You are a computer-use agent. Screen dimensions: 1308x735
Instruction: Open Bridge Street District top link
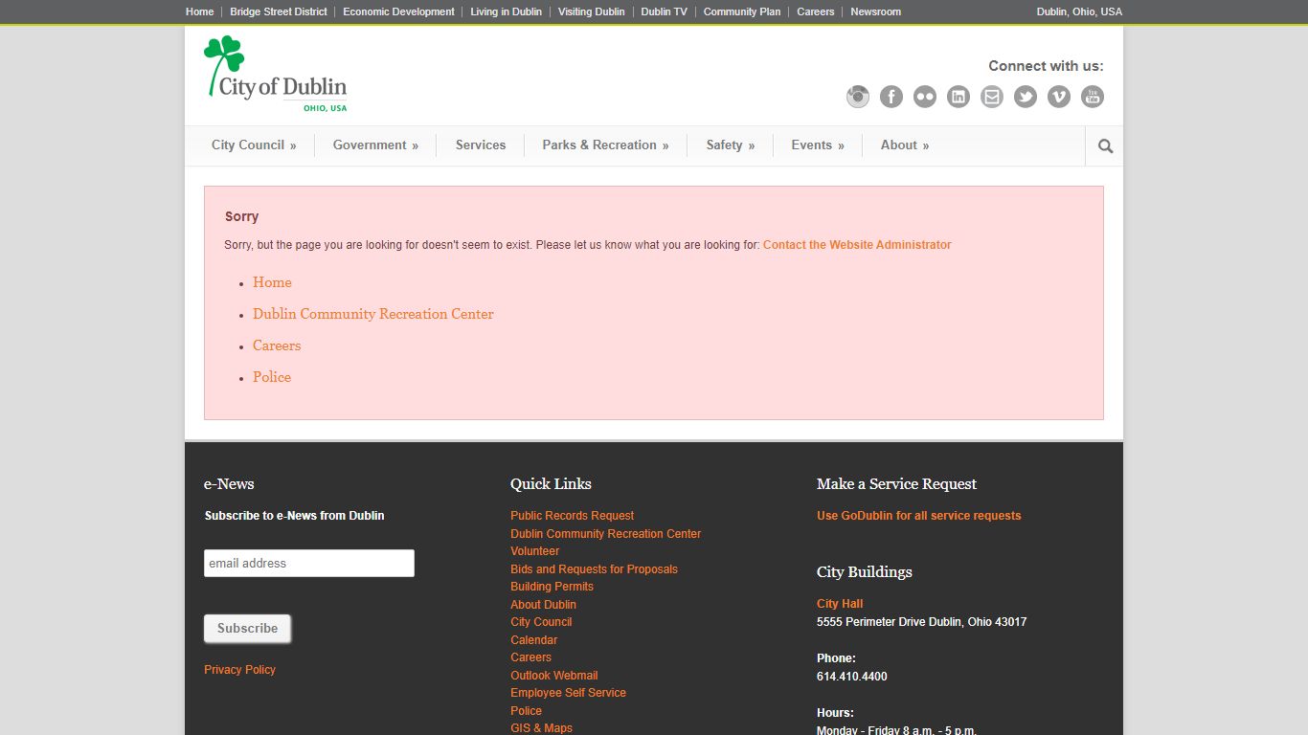(279, 11)
